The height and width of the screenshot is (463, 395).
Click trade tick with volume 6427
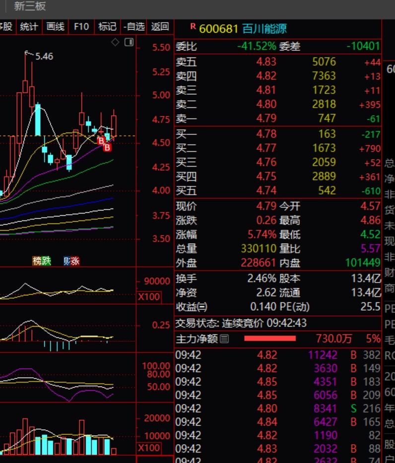coord(278,422)
